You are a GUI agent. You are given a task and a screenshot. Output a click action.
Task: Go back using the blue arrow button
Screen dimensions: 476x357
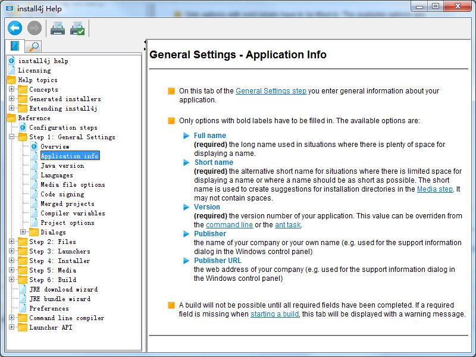pos(15,28)
